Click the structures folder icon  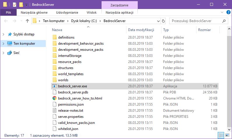[x=55, y=68]
